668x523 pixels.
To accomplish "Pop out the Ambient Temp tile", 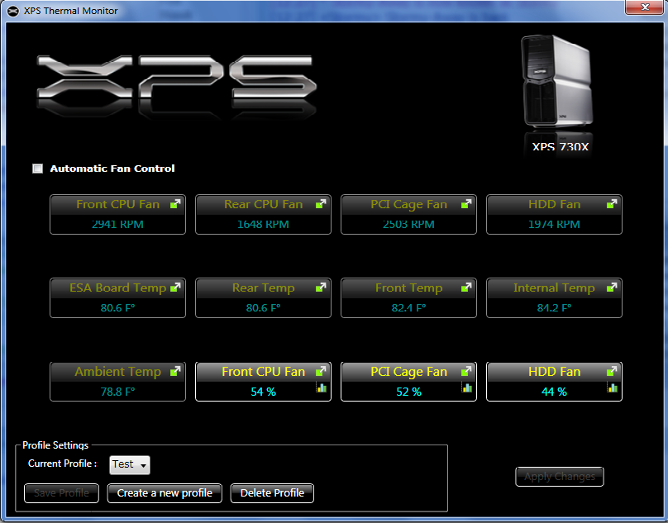I will [175, 371].
